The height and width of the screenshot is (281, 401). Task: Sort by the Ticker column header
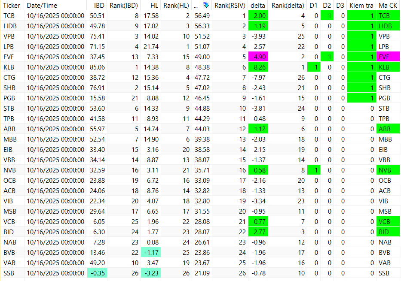[x=12, y=5]
